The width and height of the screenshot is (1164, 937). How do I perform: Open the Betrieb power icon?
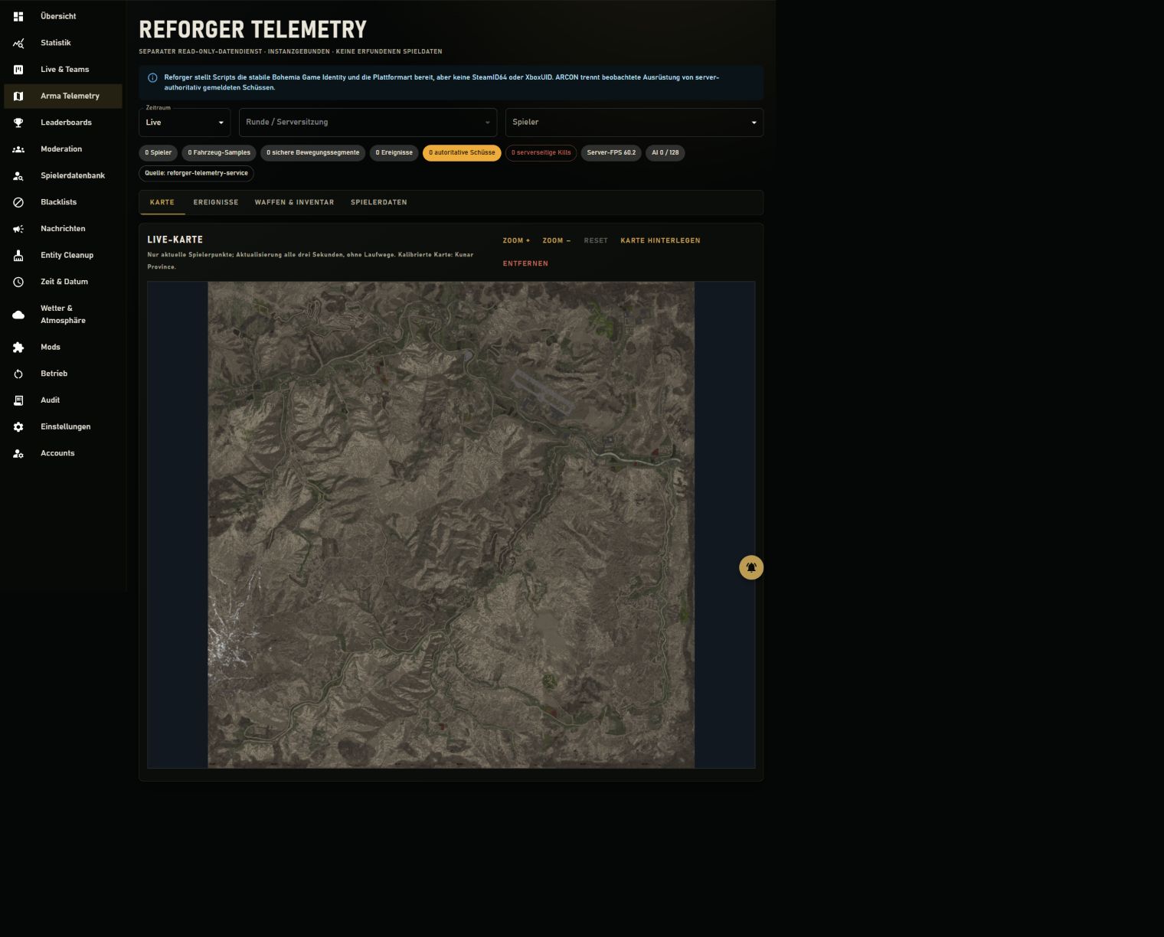(x=18, y=374)
